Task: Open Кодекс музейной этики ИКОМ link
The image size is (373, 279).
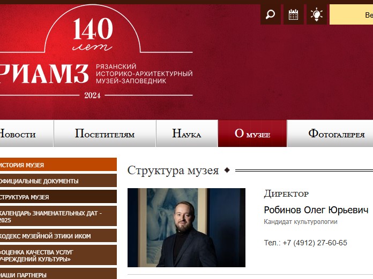Action: (58, 235)
